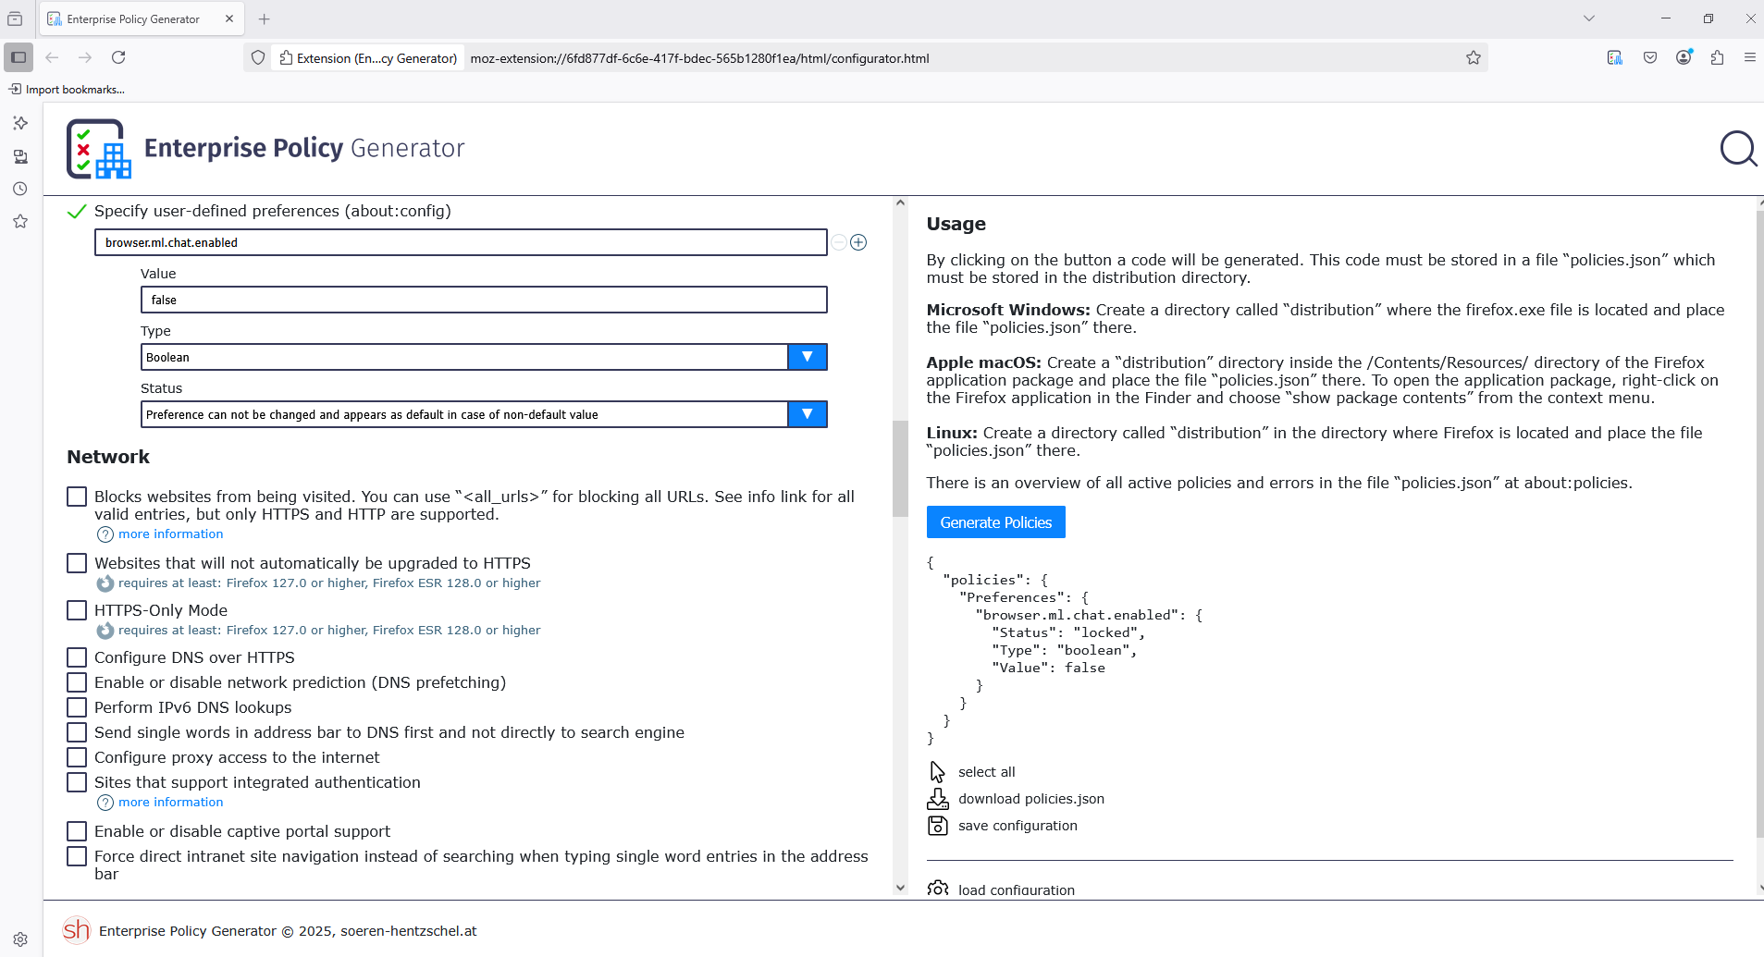1764x957 pixels.
Task: Toggle the sidebar panel button
Action: click(x=19, y=57)
